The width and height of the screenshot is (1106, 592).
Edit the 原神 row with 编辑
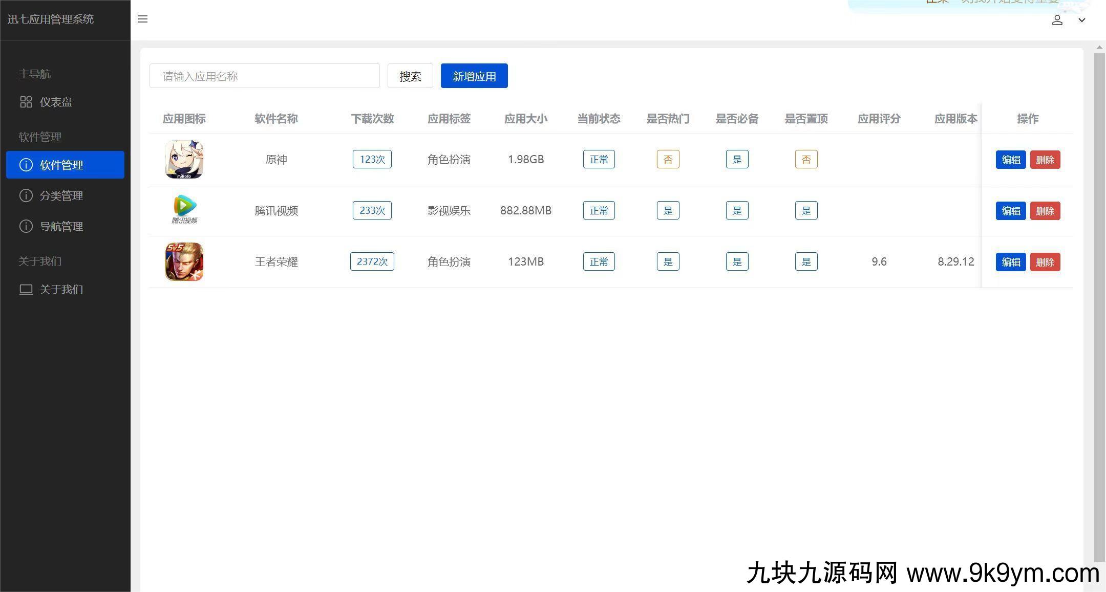click(1010, 160)
